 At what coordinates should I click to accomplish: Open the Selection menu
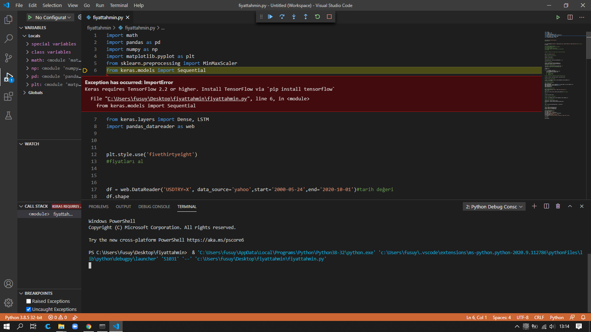[x=52, y=5]
